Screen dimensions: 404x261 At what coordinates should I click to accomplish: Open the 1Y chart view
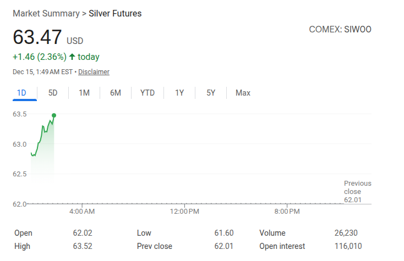179,93
